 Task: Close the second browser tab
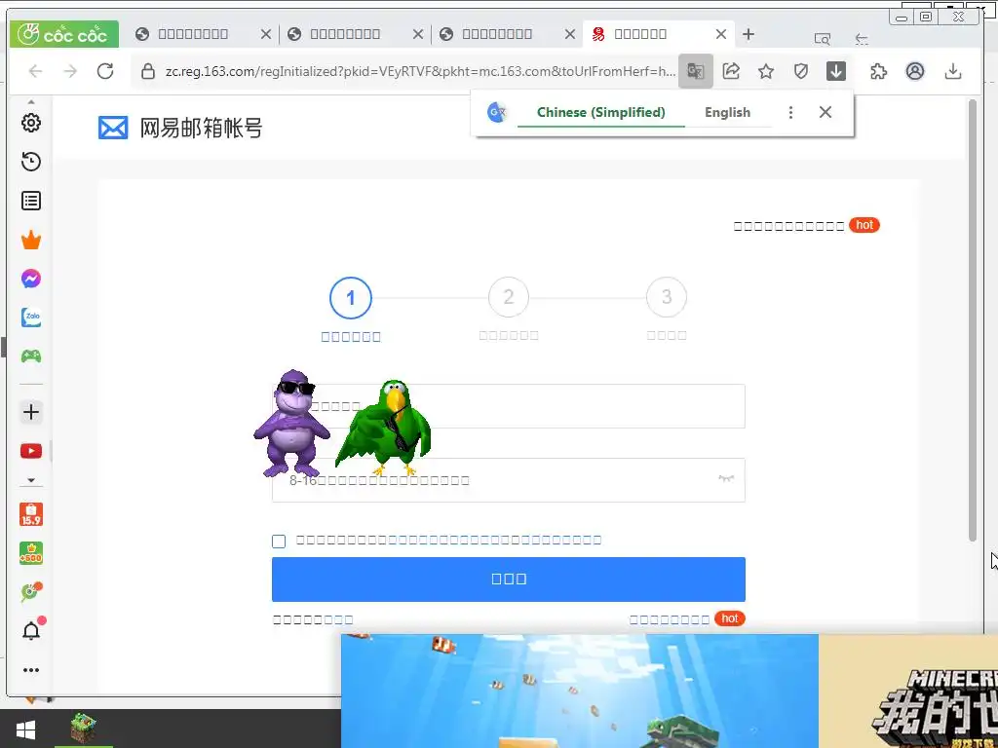point(418,34)
